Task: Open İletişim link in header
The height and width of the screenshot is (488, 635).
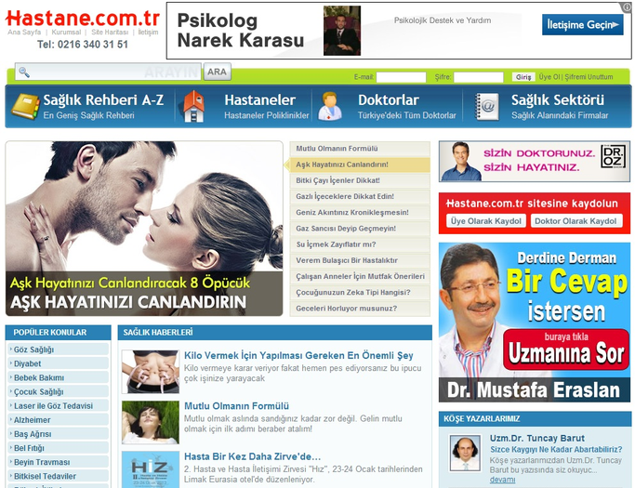Action: pos(148,32)
